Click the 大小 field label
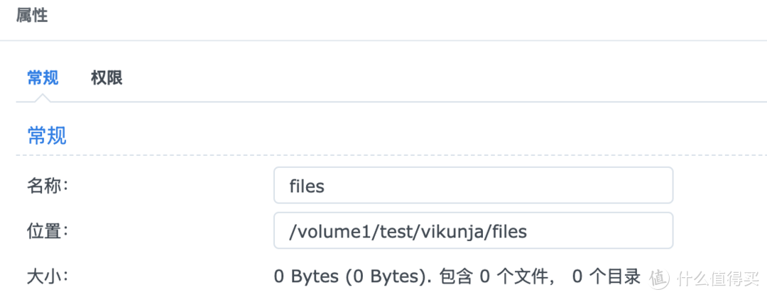Image resolution: width=767 pixels, height=297 pixels. click(46, 276)
